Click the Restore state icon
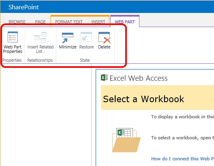Viewport: 214px width, 166px height. (x=86, y=37)
